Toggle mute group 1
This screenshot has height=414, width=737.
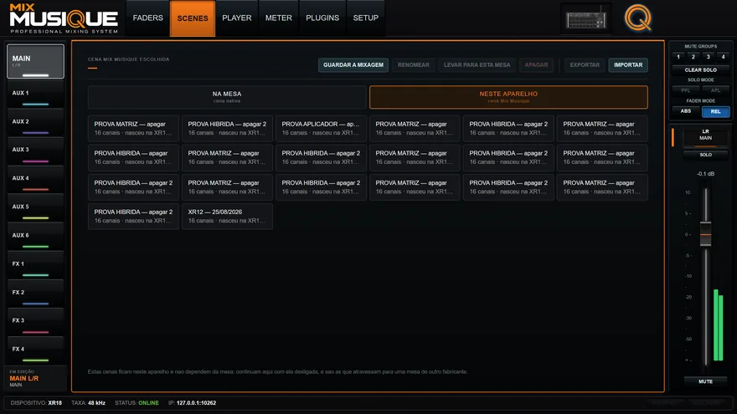(678, 57)
